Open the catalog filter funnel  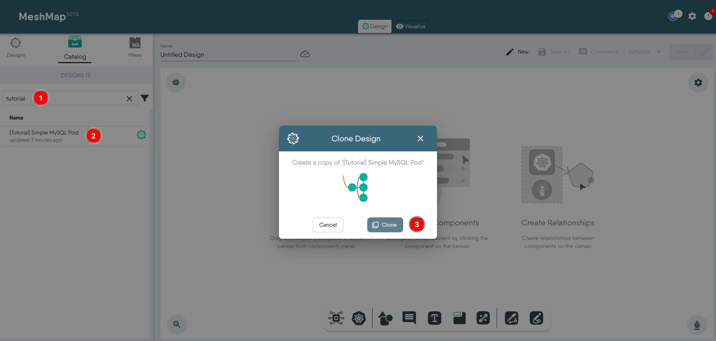(145, 98)
